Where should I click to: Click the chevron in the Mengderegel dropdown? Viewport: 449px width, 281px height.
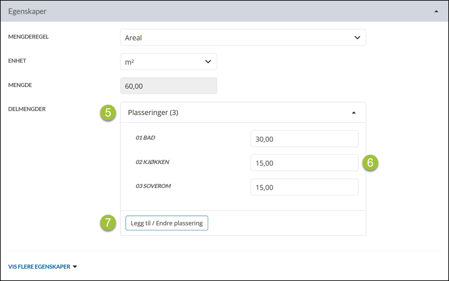click(357, 38)
